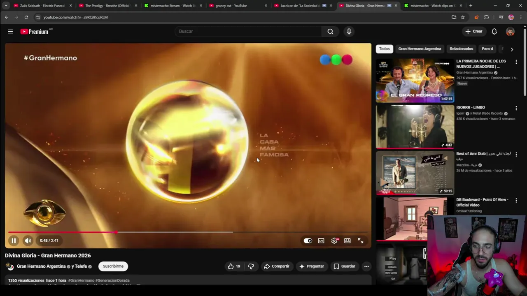Toggle subtitles captions button
The width and height of the screenshot is (527, 296).
[x=321, y=240]
